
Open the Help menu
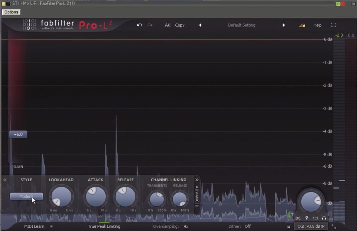pos(317,25)
